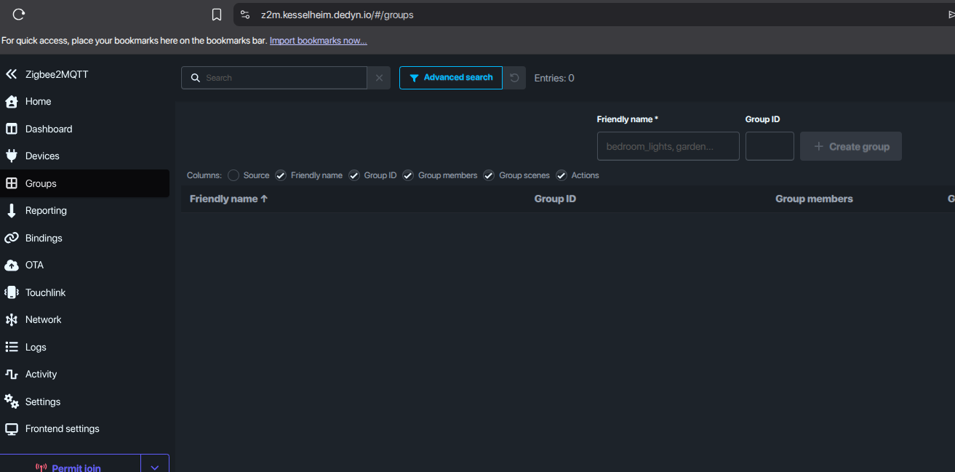
Task: Click site information icon beside URL
Action: (x=245, y=15)
